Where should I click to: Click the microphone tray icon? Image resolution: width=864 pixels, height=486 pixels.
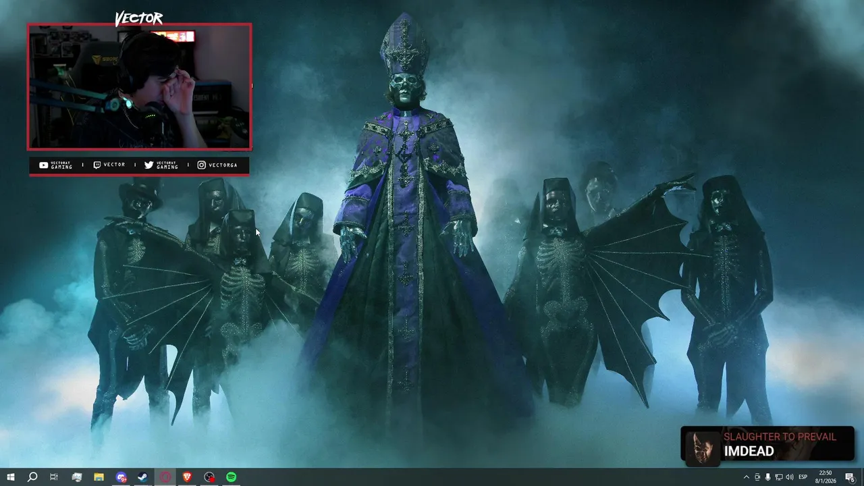[x=767, y=477]
